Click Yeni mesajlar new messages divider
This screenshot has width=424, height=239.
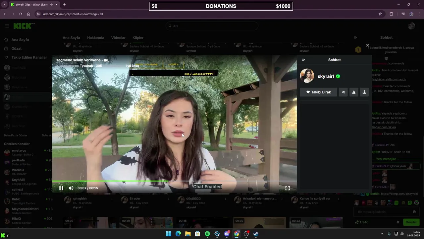pos(386,159)
